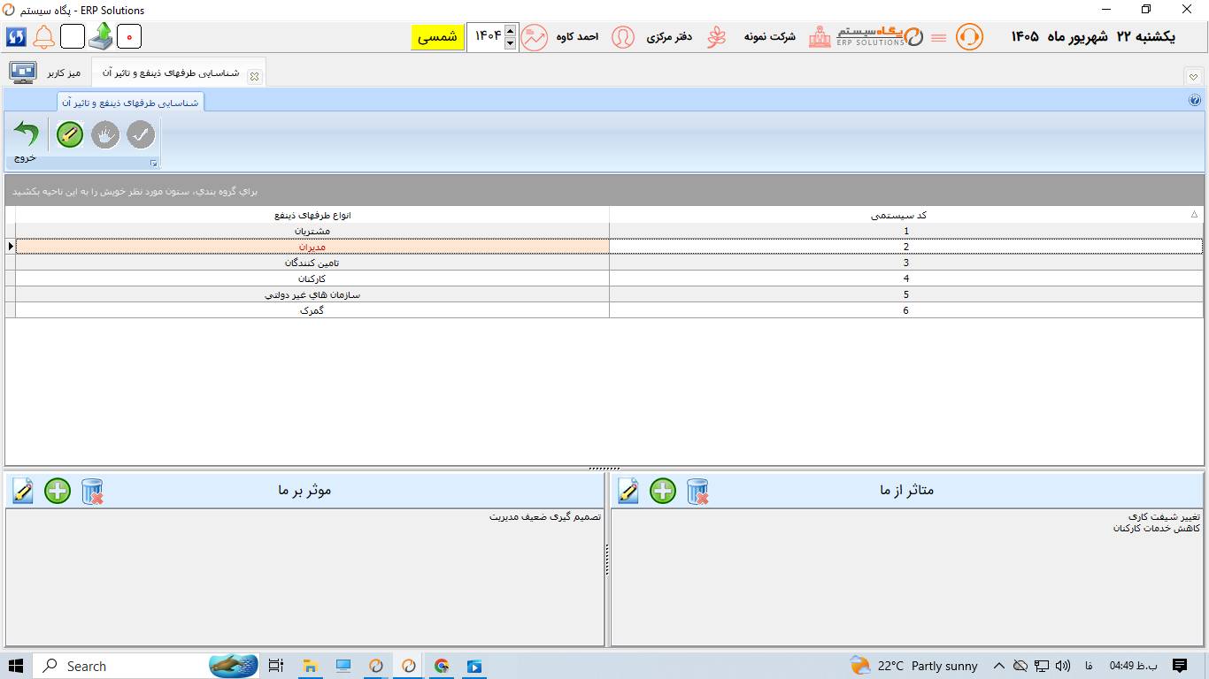
Task: Click the chart icon beside احمد کاوه
Action: coord(534,37)
